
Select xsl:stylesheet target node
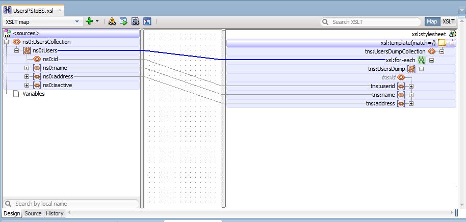[429, 34]
